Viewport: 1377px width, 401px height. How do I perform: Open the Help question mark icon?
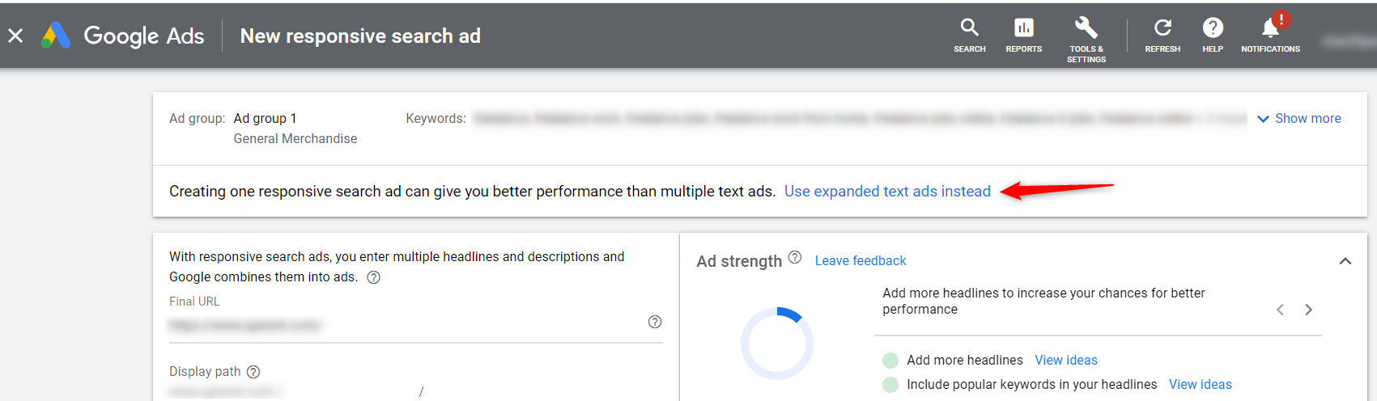pyautogui.click(x=1212, y=27)
